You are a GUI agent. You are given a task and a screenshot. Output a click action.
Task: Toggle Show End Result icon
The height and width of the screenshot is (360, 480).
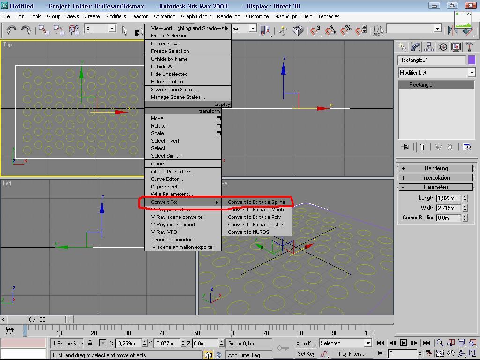tap(422, 147)
